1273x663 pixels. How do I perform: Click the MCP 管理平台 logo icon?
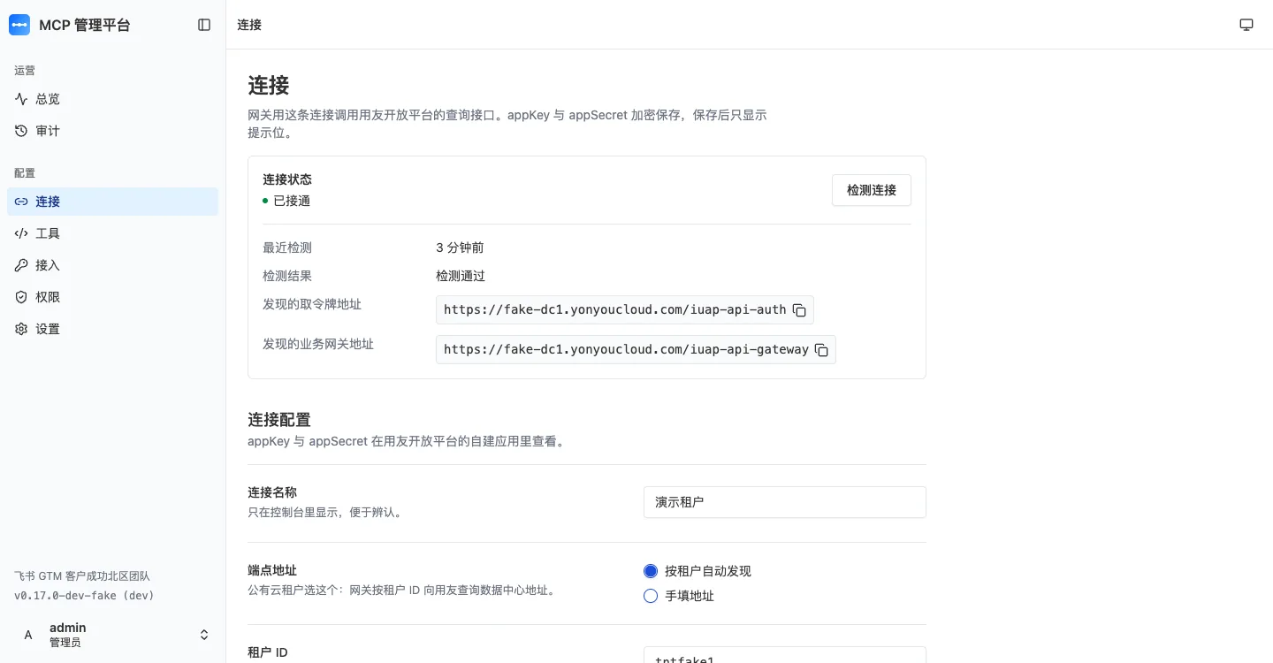click(19, 25)
